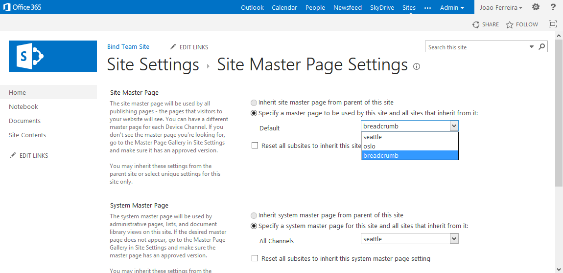Open Newsfeed from the top bar
The height and width of the screenshot is (273, 563).
click(347, 7)
